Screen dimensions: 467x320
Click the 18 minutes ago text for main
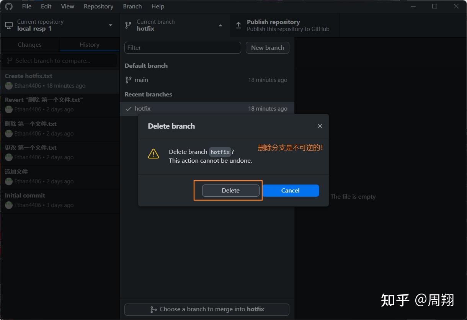tap(268, 80)
